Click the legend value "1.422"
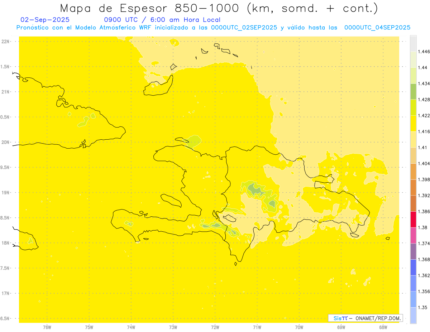 point(424,116)
